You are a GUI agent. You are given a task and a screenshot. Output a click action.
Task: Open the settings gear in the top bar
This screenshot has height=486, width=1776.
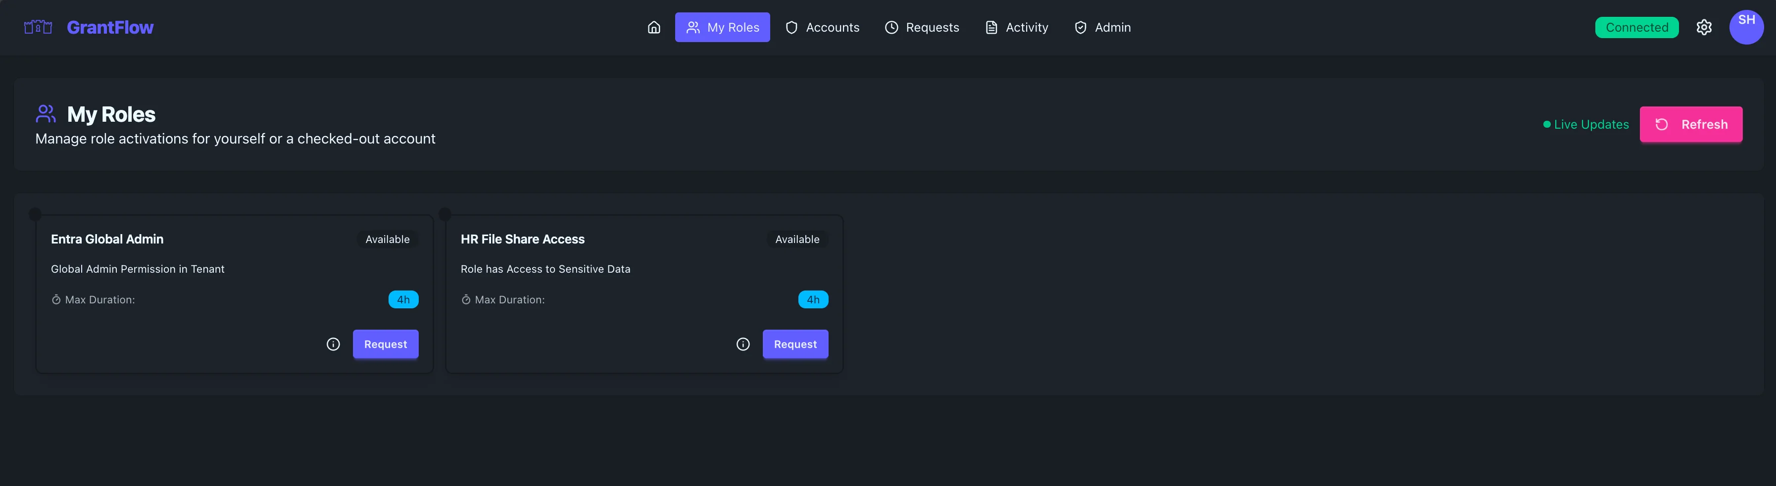point(1704,27)
